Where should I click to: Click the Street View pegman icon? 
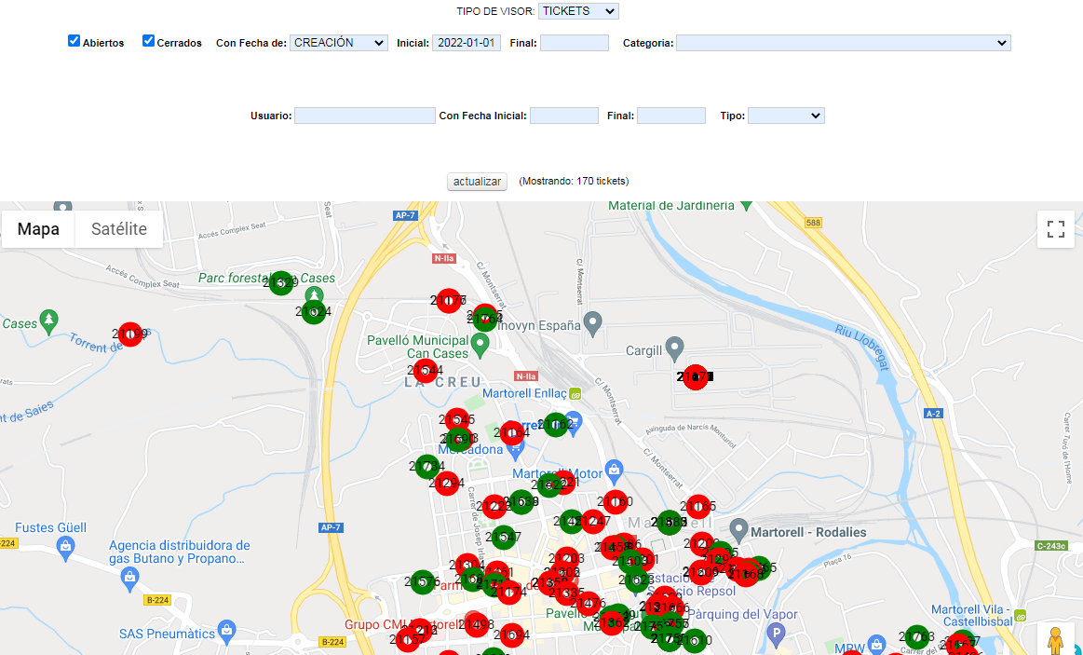1055,641
